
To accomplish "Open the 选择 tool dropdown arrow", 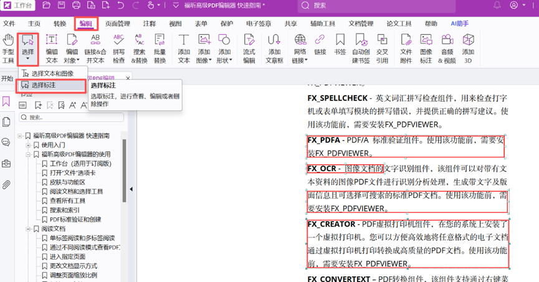I will click(x=28, y=61).
